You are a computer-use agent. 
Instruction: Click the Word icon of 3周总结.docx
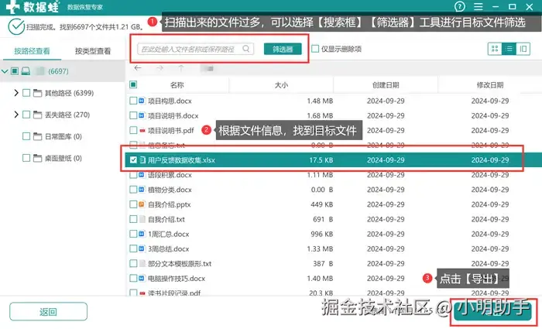coord(142,248)
